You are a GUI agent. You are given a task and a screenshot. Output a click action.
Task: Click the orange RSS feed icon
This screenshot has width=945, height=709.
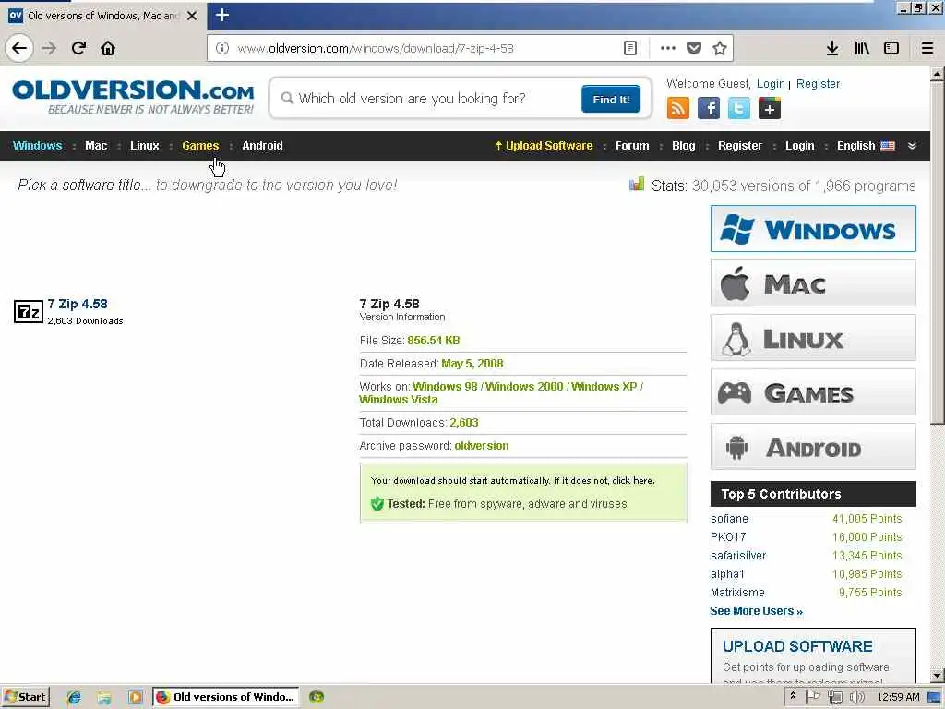click(x=678, y=109)
